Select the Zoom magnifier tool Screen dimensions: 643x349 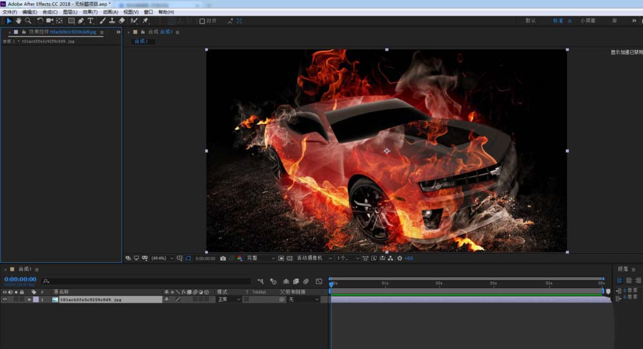tap(28, 21)
